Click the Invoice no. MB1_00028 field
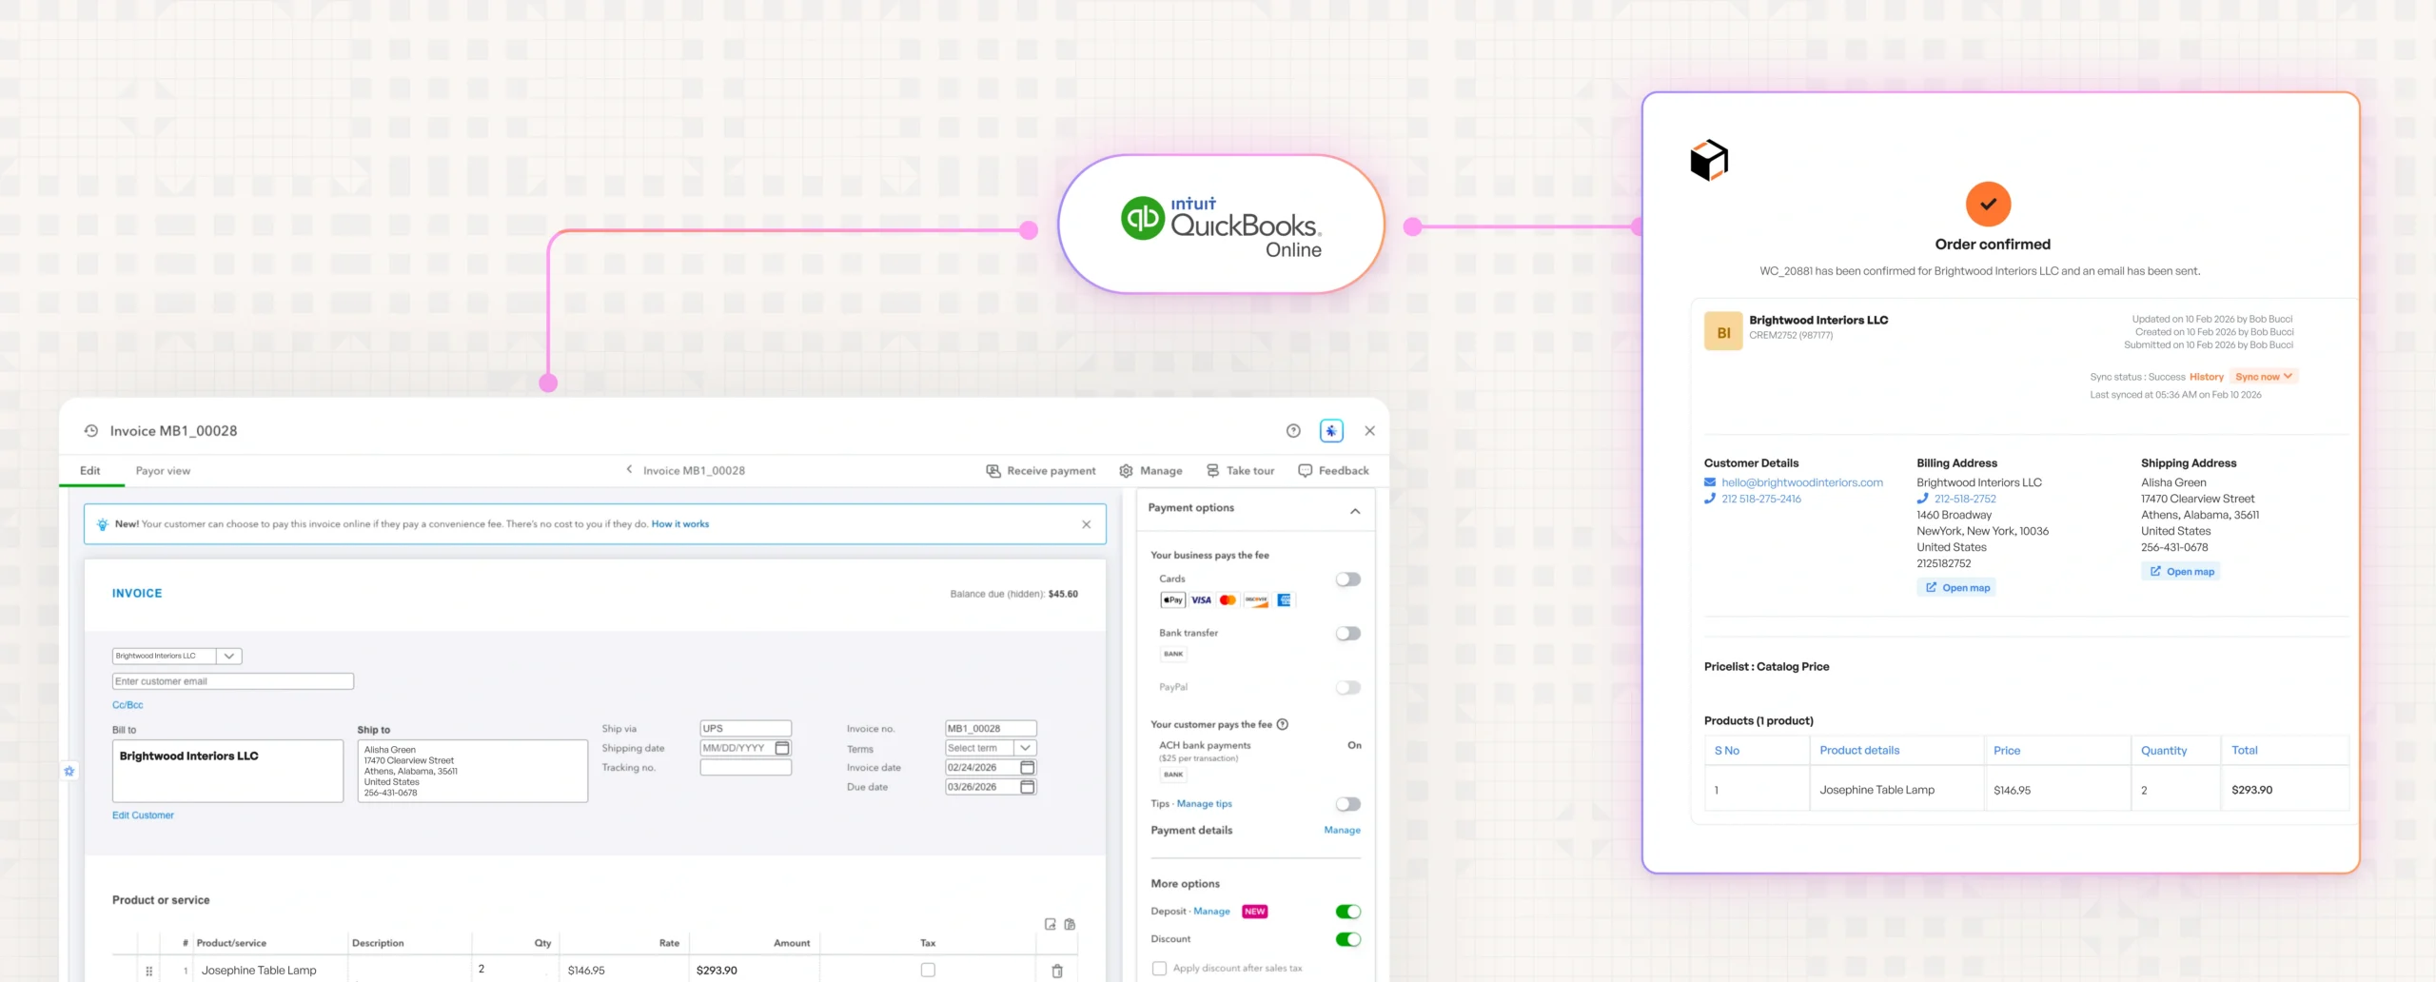 [x=991, y=729]
